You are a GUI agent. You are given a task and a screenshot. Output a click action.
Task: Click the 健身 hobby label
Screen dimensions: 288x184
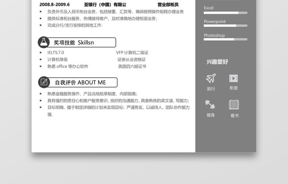click(211, 115)
